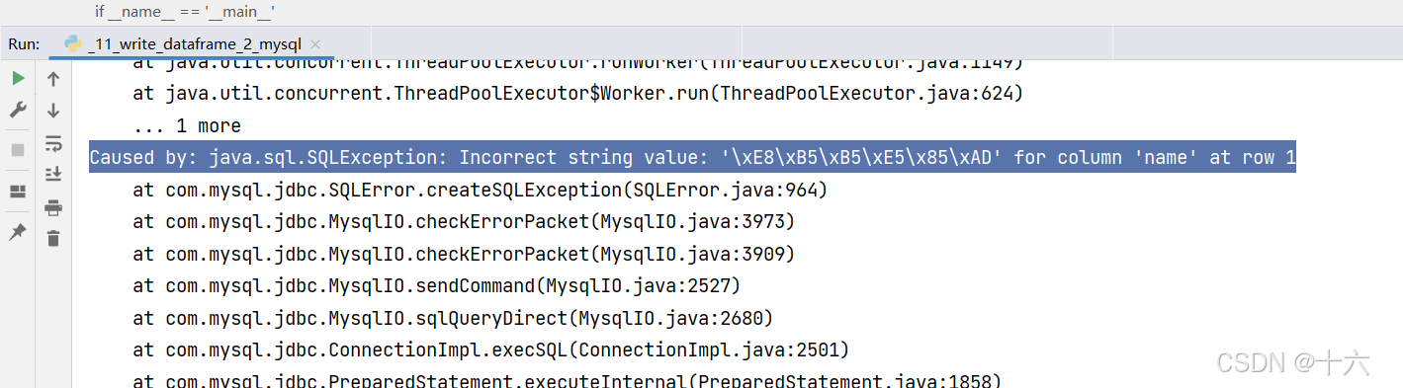Close the _11_write_dataframe_2_mysql tab
1403x388 pixels.
pyautogui.click(x=315, y=44)
